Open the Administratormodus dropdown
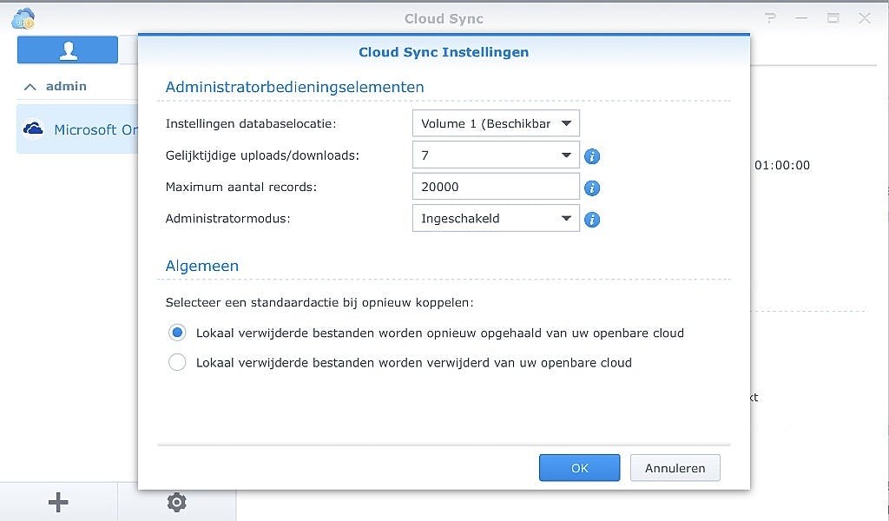 point(568,218)
